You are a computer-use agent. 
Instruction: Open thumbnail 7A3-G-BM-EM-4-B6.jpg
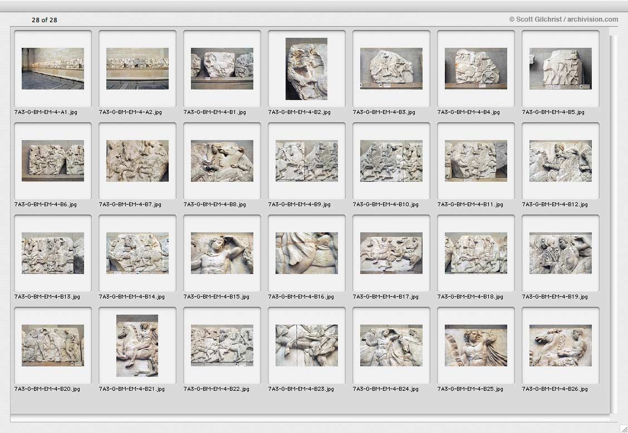53,161
